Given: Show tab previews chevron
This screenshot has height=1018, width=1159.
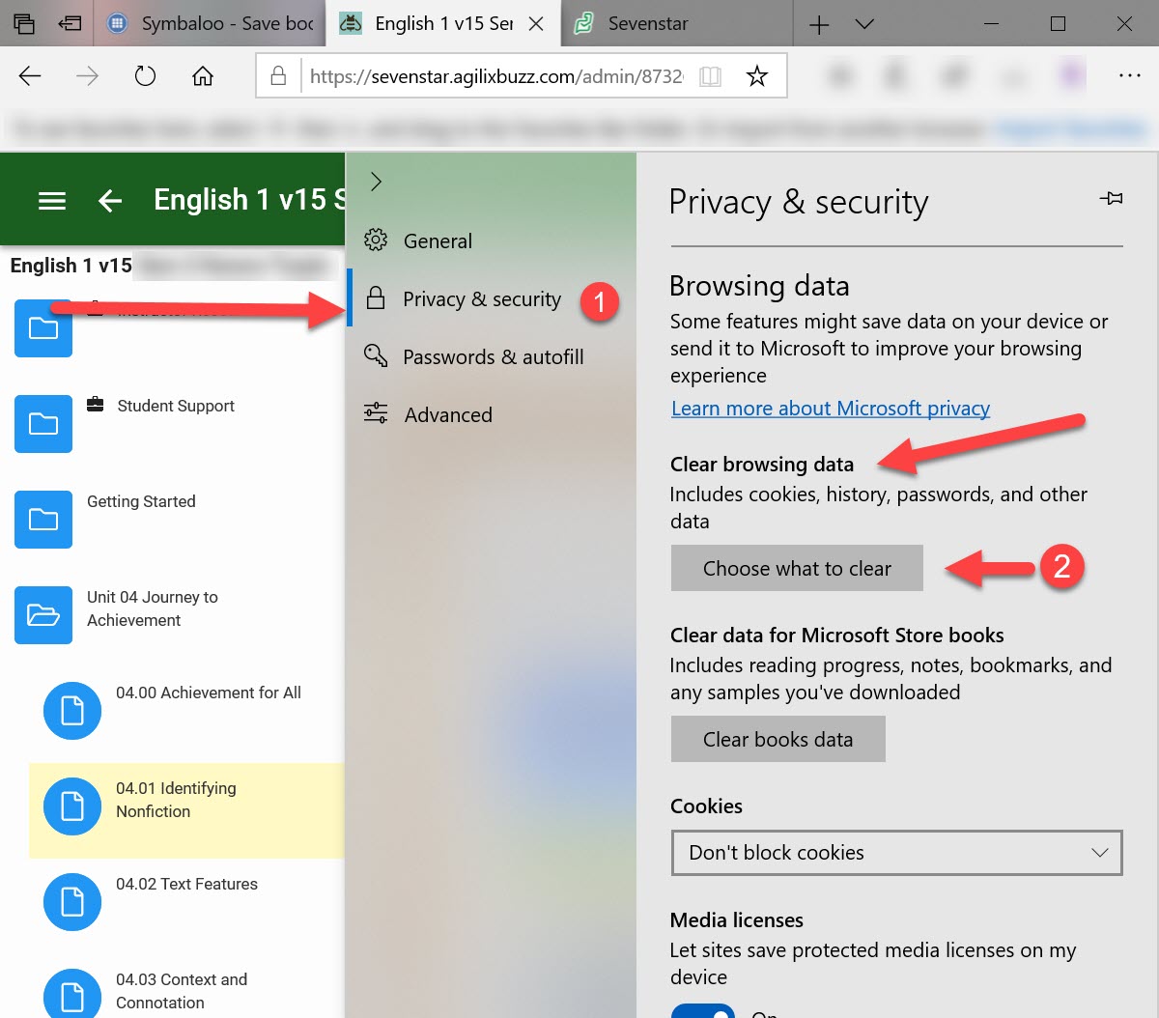Looking at the screenshot, I should point(864,24).
